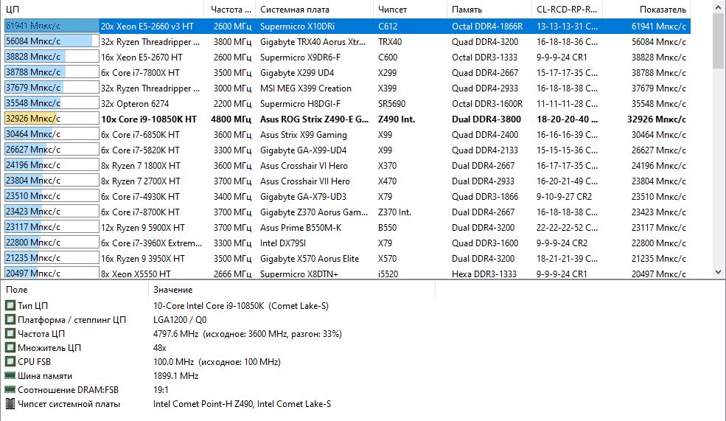Click the 48x multiplier value
The height and width of the screenshot is (421, 726).
160,347
